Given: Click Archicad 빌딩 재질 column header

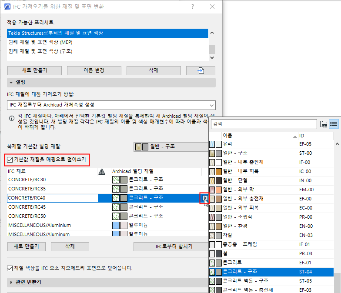Looking at the screenshot, I should point(157,171).
